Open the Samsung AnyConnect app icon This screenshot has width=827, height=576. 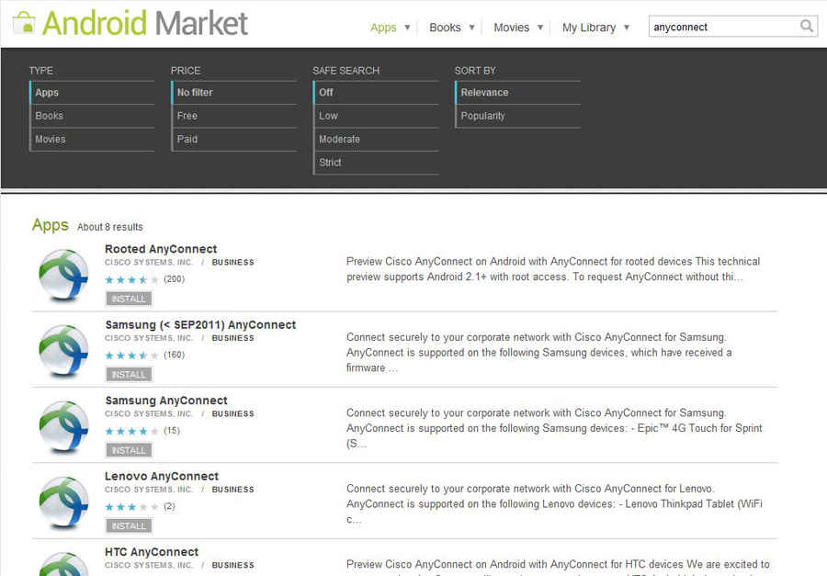coord(63,427)
